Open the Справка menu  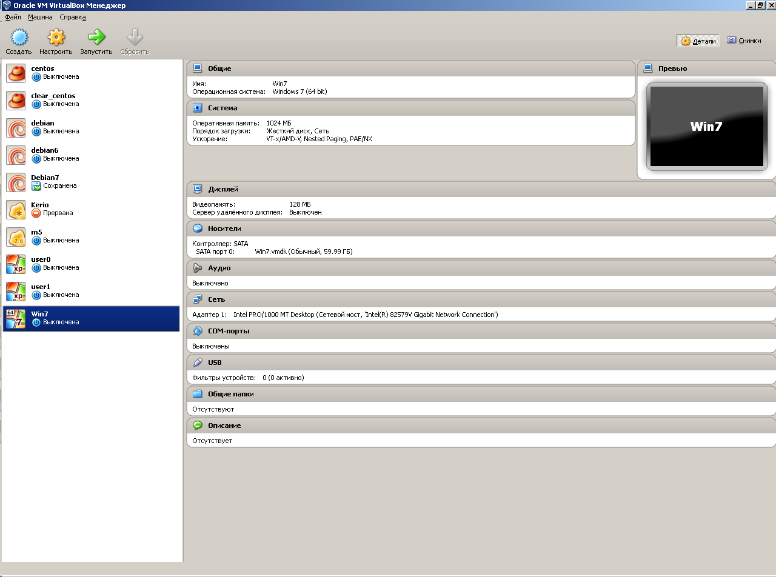click(x=73, y=17)
